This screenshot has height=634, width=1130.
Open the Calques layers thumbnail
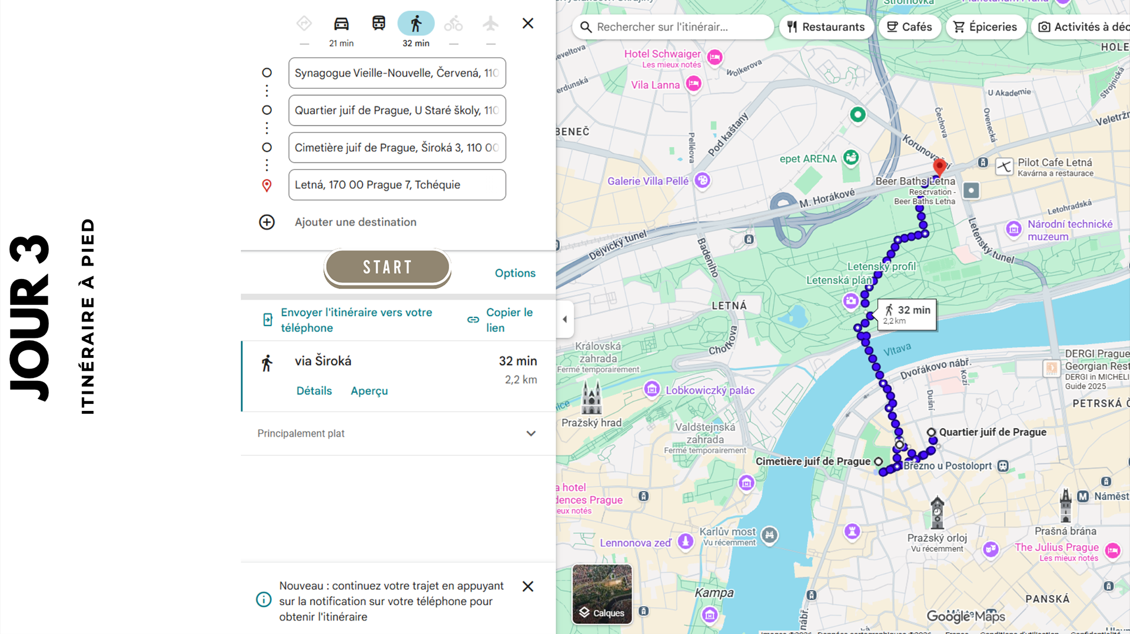click(x=602, y=594)
